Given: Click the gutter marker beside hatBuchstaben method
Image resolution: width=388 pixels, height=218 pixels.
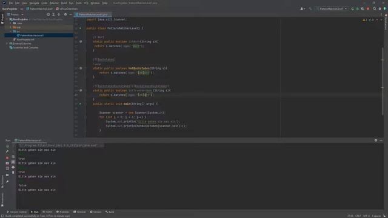Looking at the screenshot, I should pos(81,68).
